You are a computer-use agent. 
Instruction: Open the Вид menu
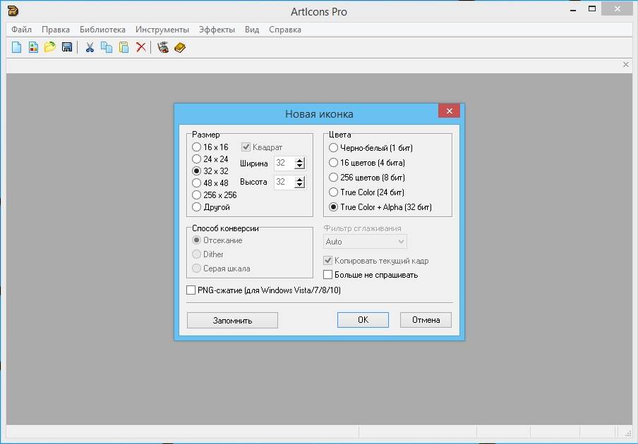(x=252, y=30)
